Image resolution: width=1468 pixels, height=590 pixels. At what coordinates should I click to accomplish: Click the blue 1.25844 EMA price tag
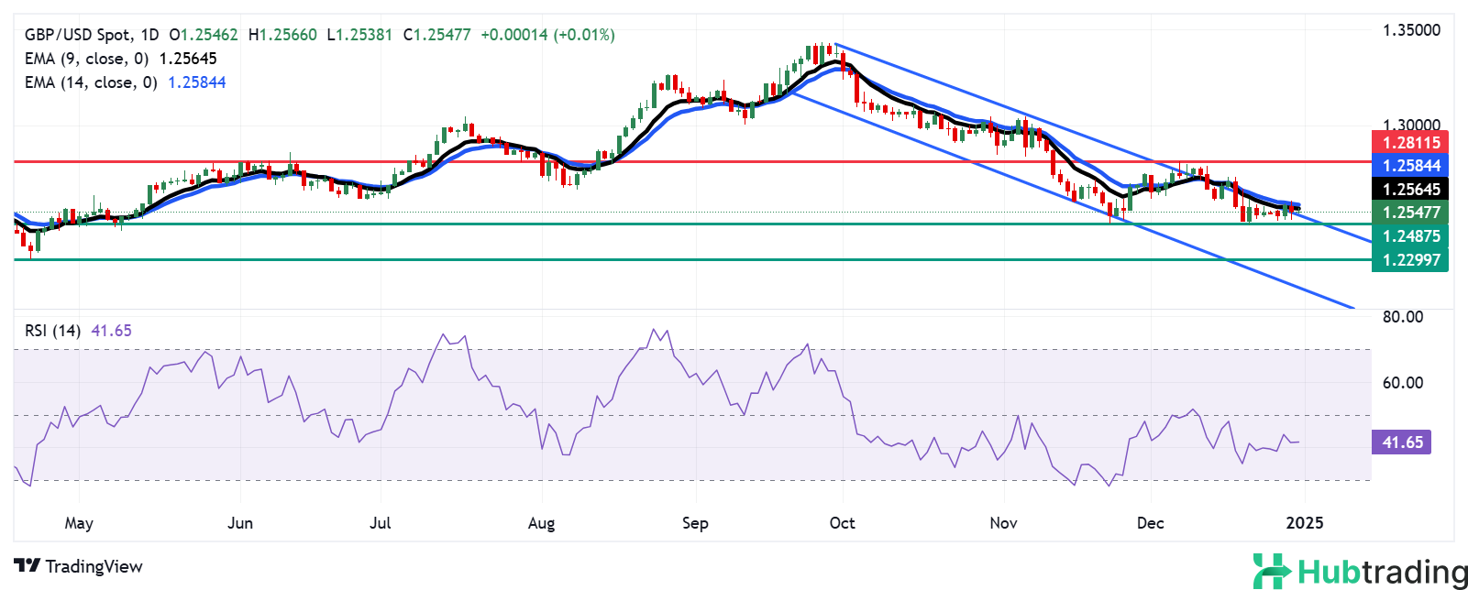pyautogui.click(x=1410, y=166)
